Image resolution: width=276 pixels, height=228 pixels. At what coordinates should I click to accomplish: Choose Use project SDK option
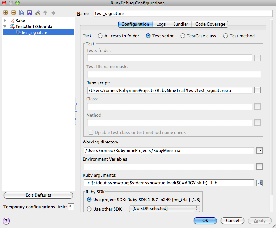point(89,199)
